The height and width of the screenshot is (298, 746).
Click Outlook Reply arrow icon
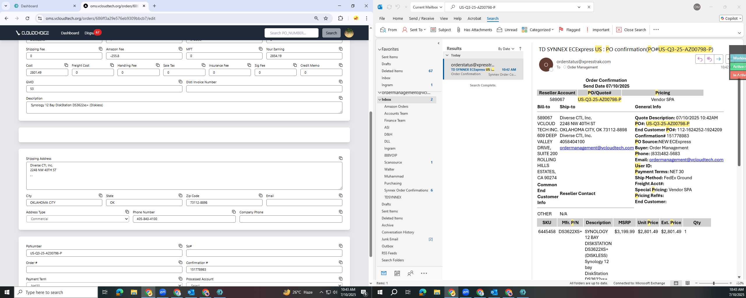click(x=700, y=59)
